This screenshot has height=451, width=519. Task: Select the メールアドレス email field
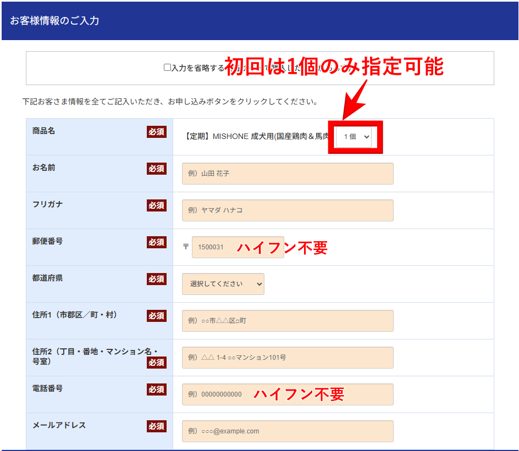click(x=288, y=431)
